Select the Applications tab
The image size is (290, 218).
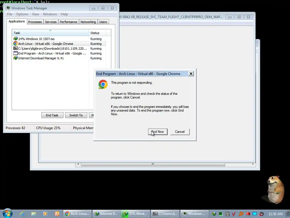tap(17, 21)
